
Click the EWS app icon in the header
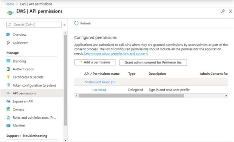point(10,13)
